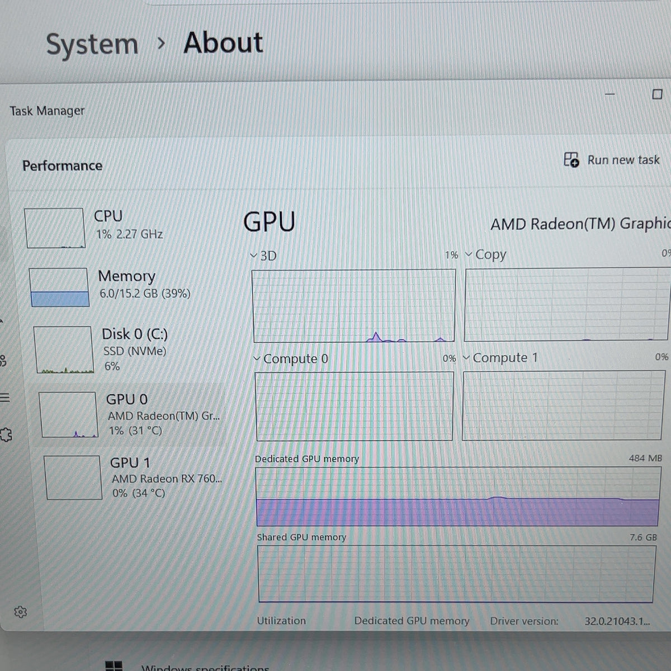The height and width of the screenshot is (671, 671).
Task: Click the 484 MB dedicated memory label
Action: point(645,458)
